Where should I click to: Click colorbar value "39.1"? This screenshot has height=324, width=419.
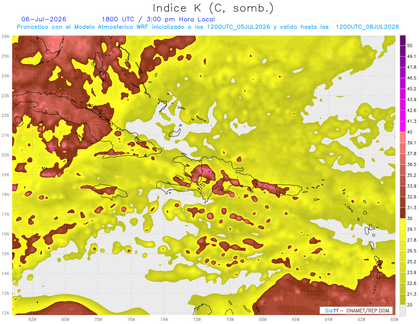412,143
